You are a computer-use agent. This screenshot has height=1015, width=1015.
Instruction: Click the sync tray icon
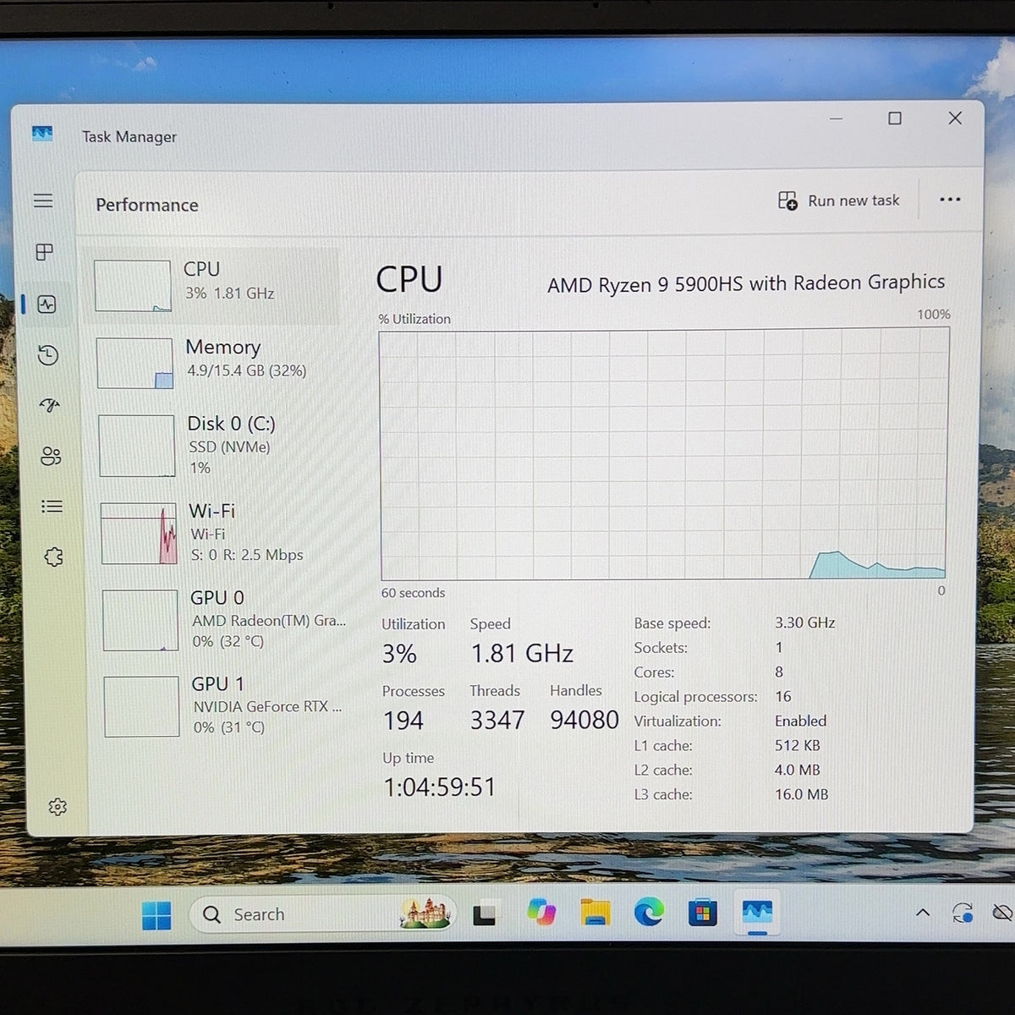click(x=963, y=913)
